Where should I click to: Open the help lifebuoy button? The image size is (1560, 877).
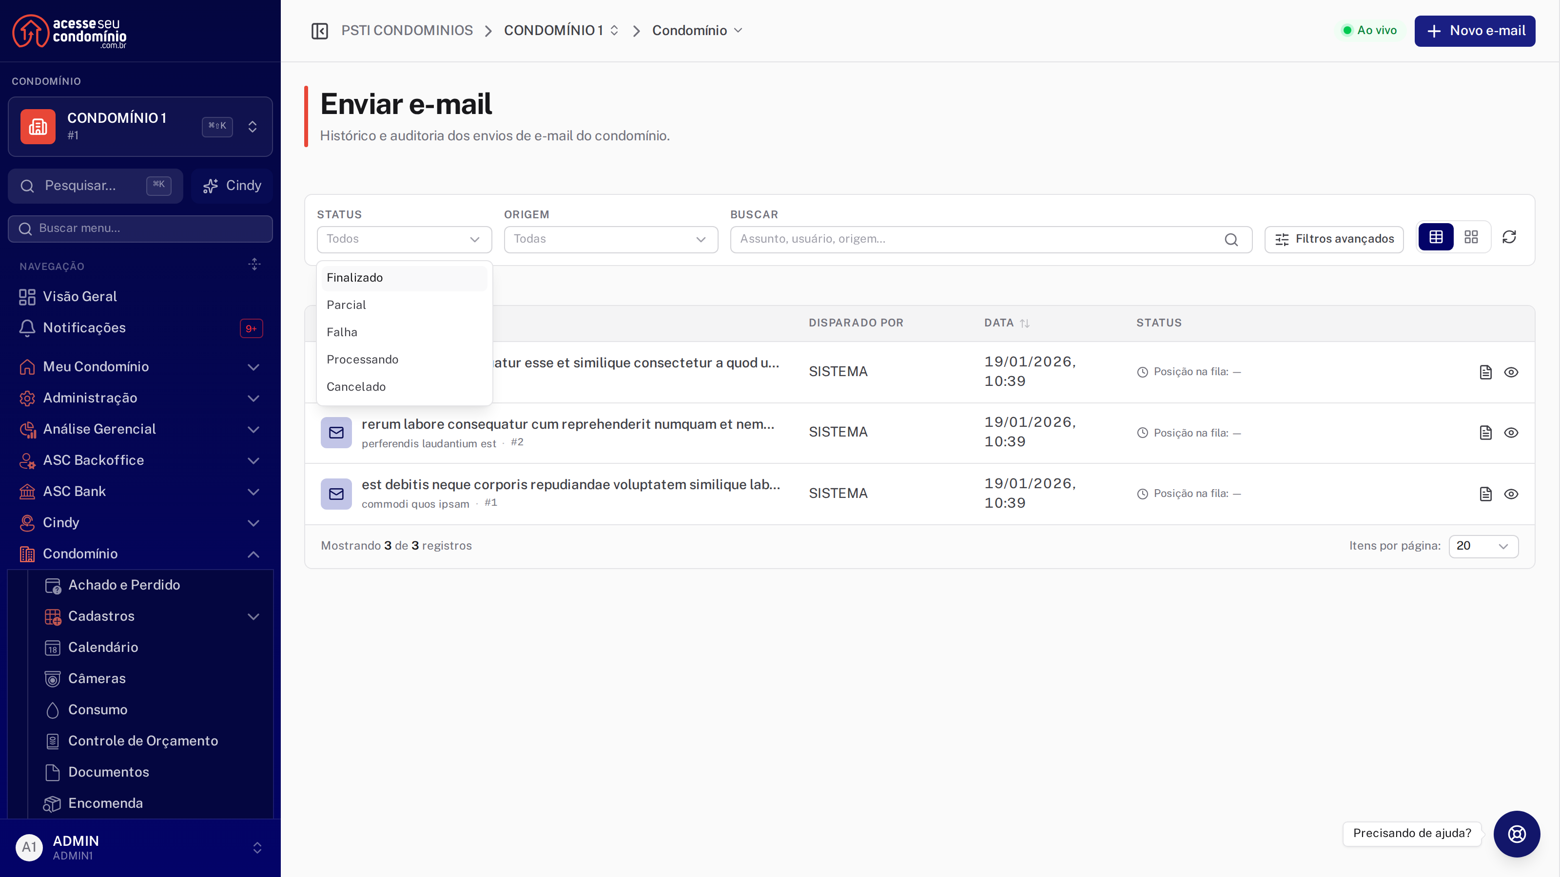coord(1517,834)
